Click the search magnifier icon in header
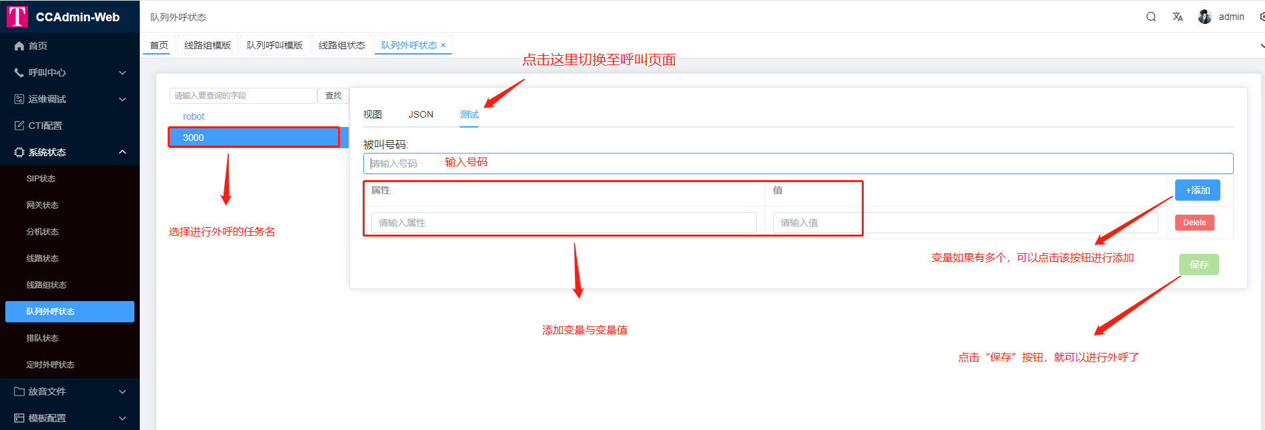The image size is (1265, 430). click(1151, 17)
